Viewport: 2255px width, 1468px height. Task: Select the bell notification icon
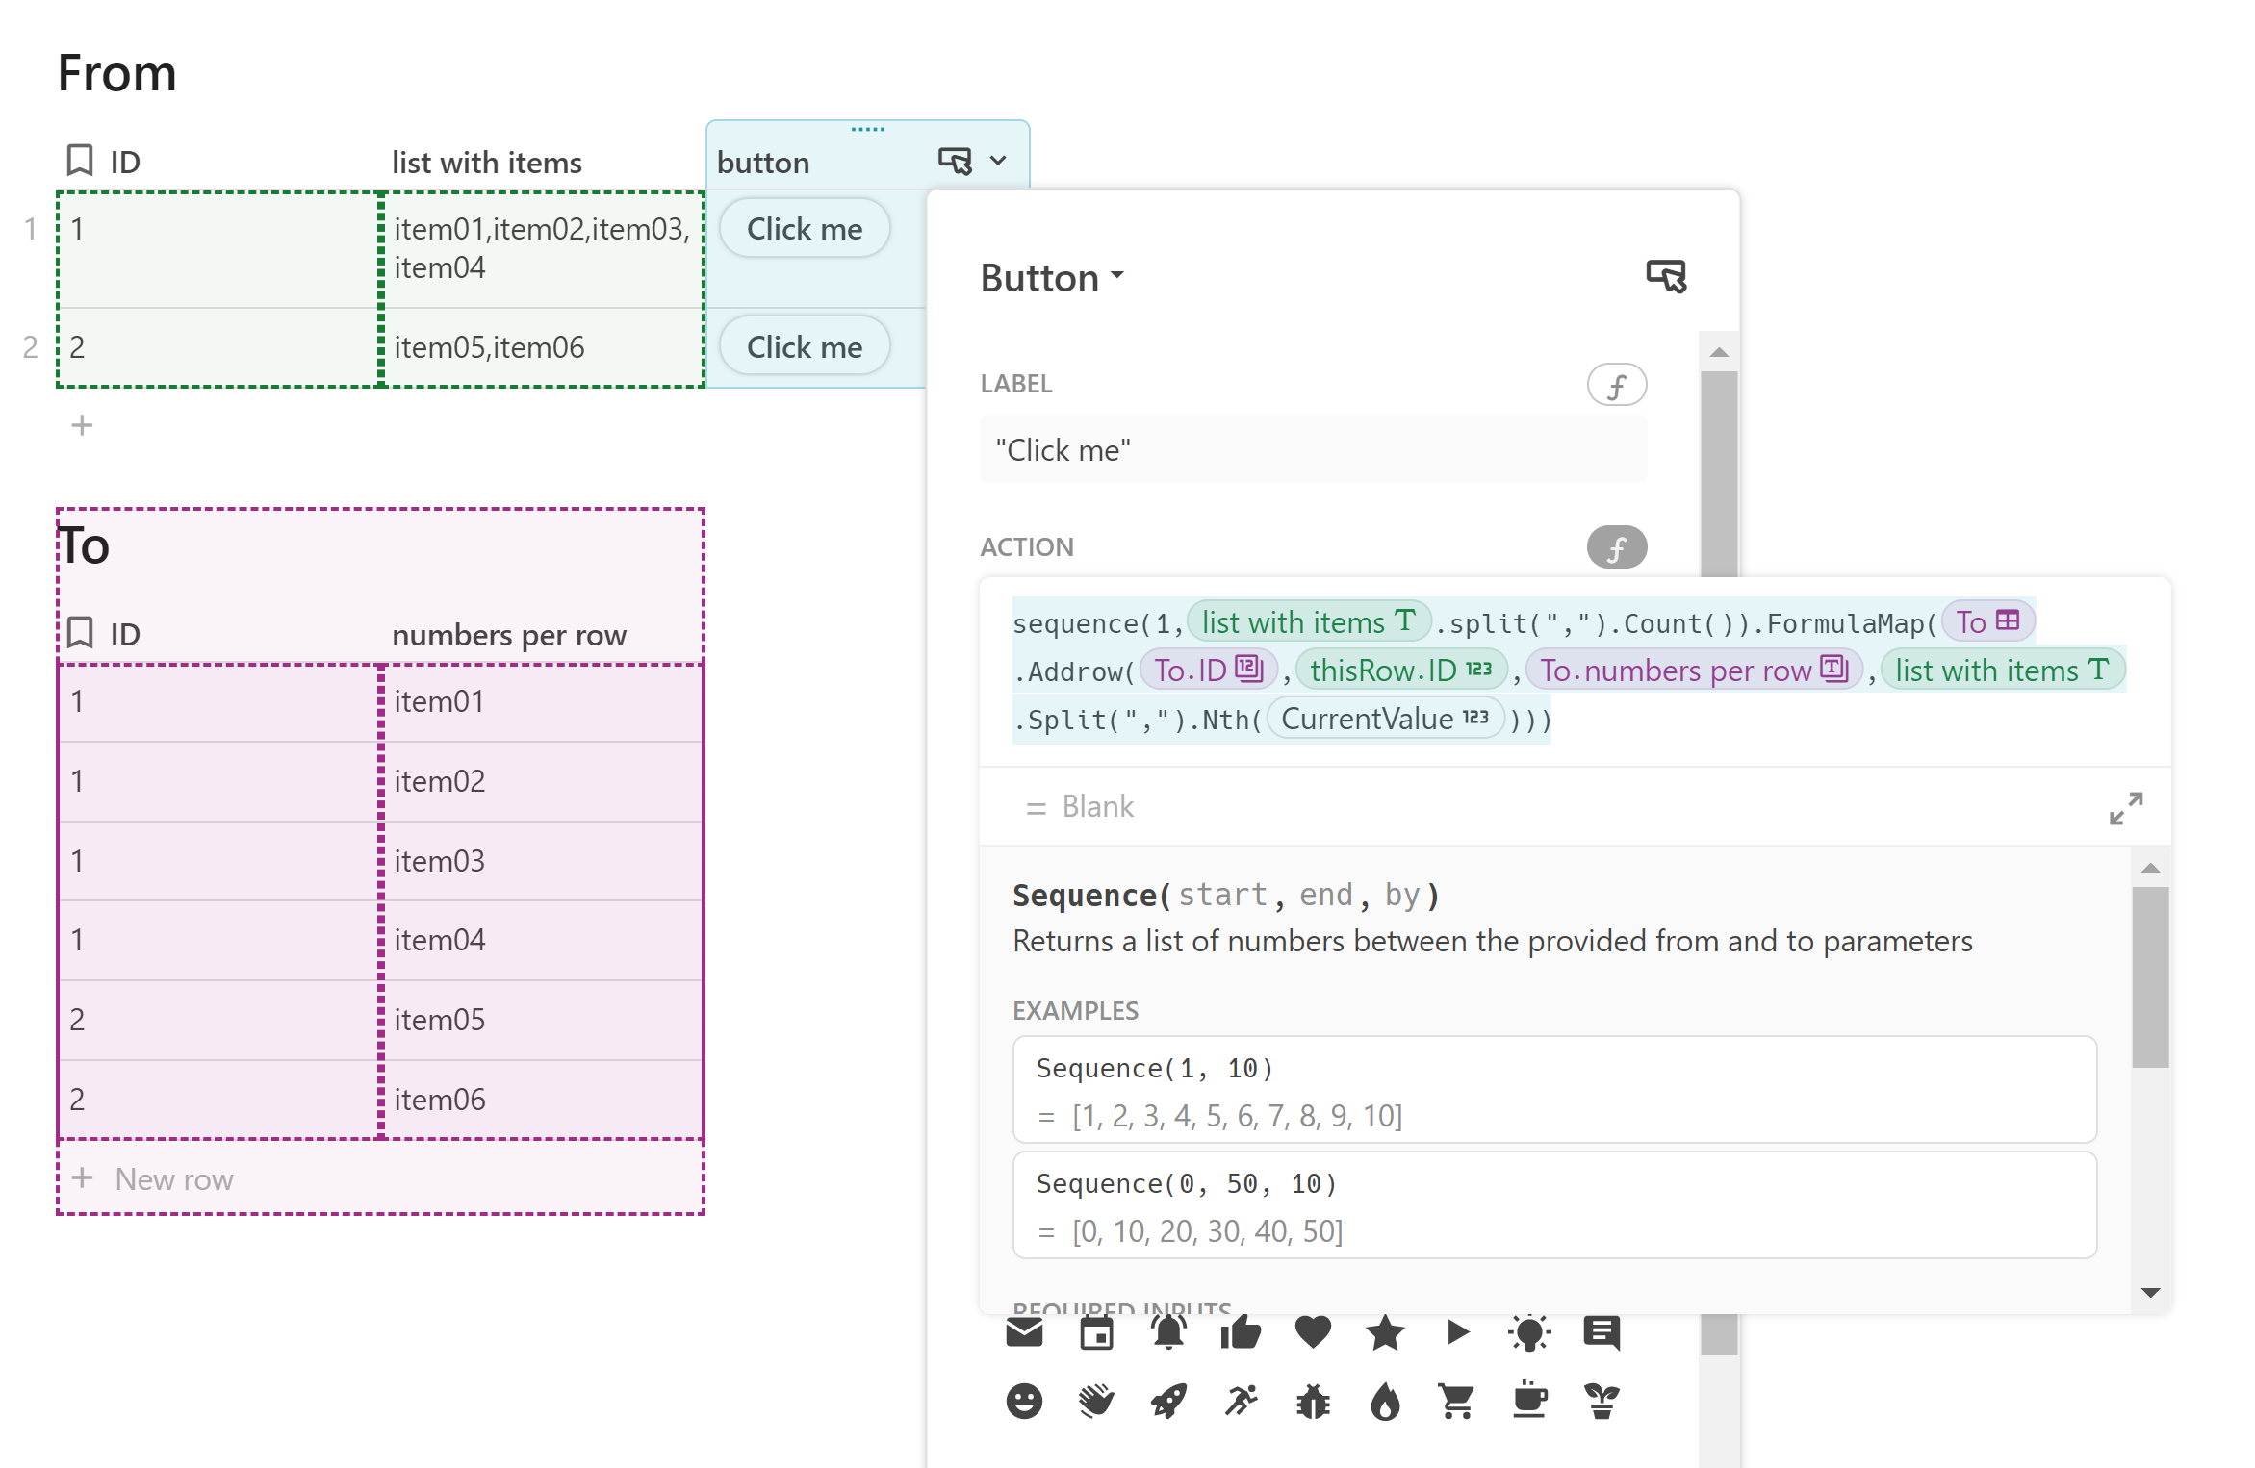(1168, 1332)
